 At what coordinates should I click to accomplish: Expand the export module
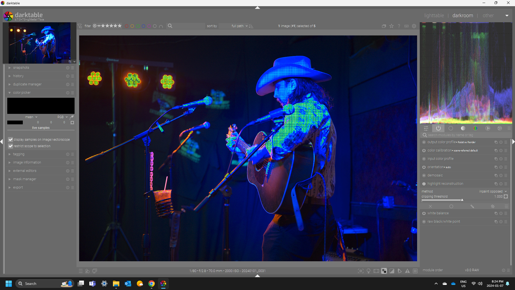click(18, 187)
